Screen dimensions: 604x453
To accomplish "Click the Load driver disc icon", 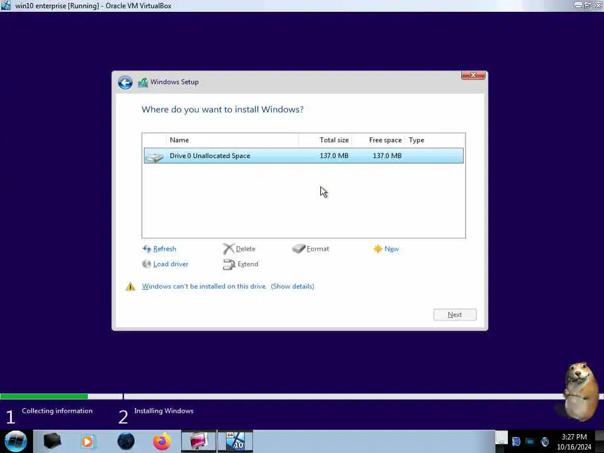I will point(146,264).
